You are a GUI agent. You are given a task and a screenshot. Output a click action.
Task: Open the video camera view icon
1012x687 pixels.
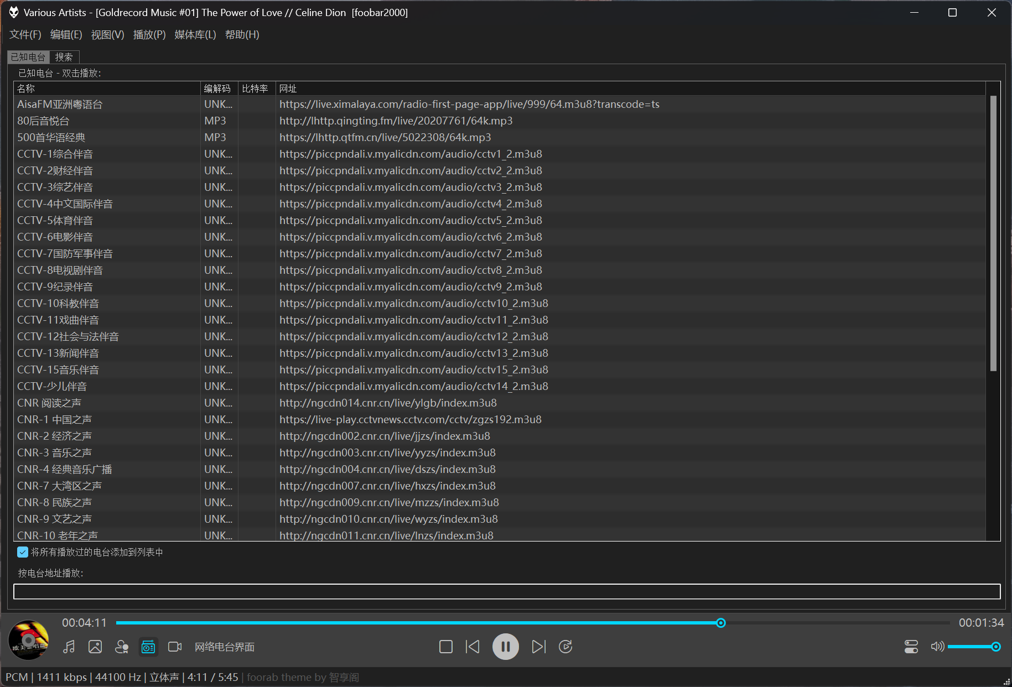point(175,647)
